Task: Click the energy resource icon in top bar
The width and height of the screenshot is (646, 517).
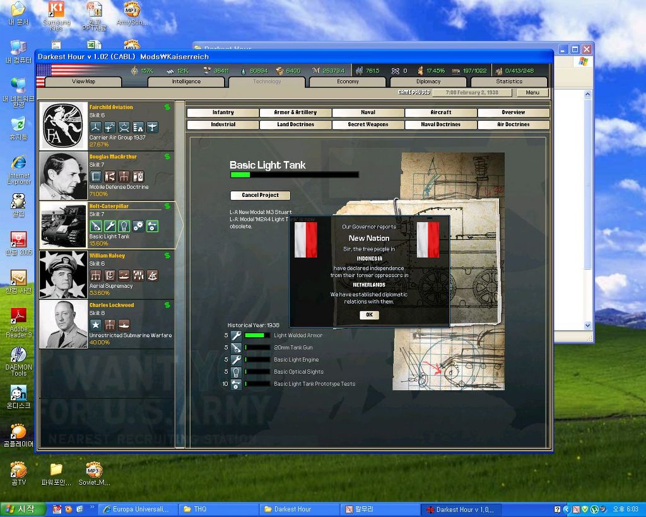Action: click(x=134, y=71)
